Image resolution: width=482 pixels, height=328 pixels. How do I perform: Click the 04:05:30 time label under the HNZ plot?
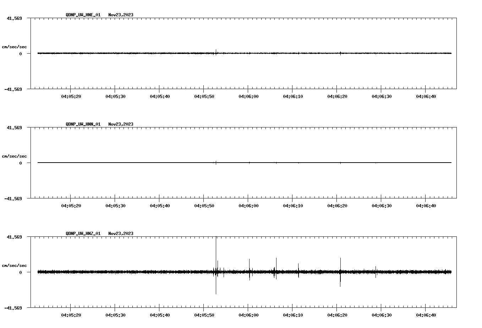point(115,315)
